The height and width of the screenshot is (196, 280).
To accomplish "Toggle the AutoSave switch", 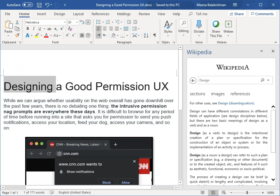I will (28, 5).
